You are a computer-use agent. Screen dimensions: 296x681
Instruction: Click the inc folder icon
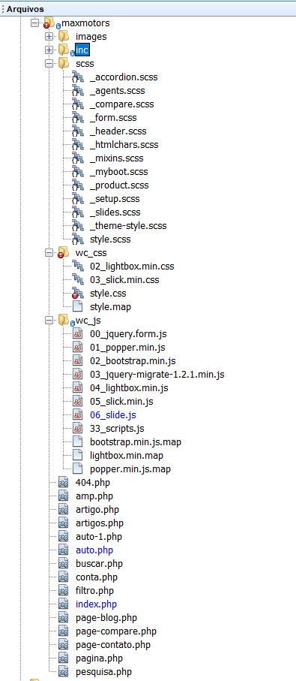coord(64,50)
